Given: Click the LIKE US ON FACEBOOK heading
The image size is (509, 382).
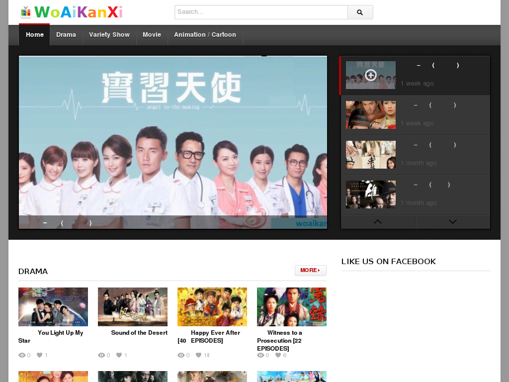Looking at the screenshot, I should [x=389, y=262].
